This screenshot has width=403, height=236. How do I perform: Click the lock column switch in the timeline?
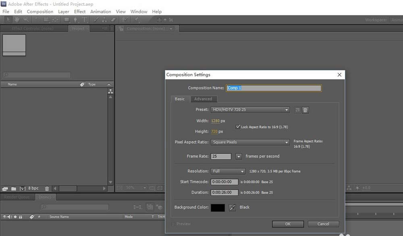tap(21, 217)
